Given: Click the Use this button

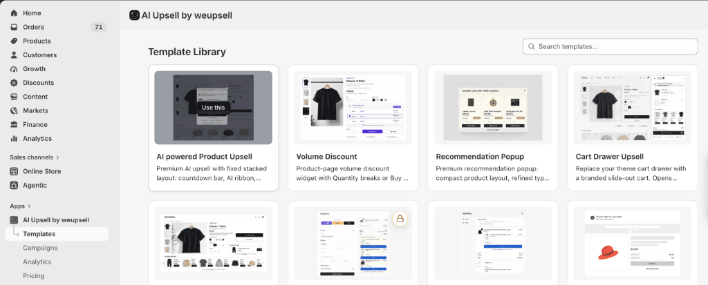Looking at the screenshot, I should click(213, 108).
